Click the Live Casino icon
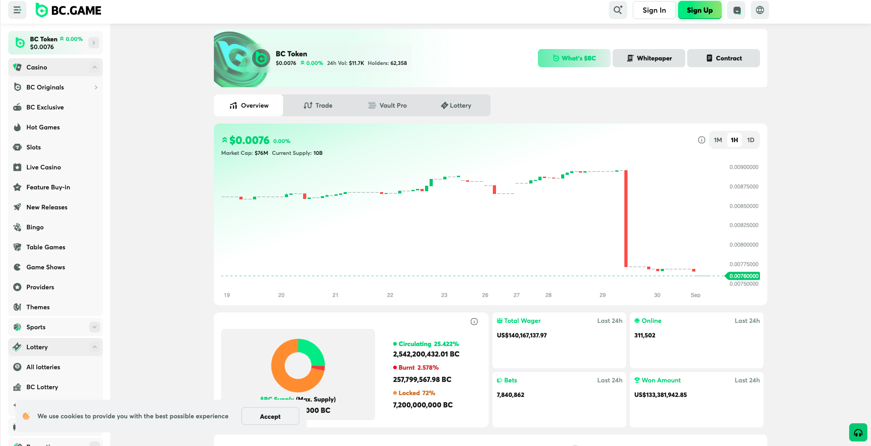 tap(17, 167)
